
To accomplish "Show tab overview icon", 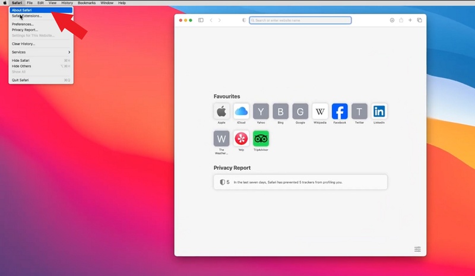I will [420, 20].
